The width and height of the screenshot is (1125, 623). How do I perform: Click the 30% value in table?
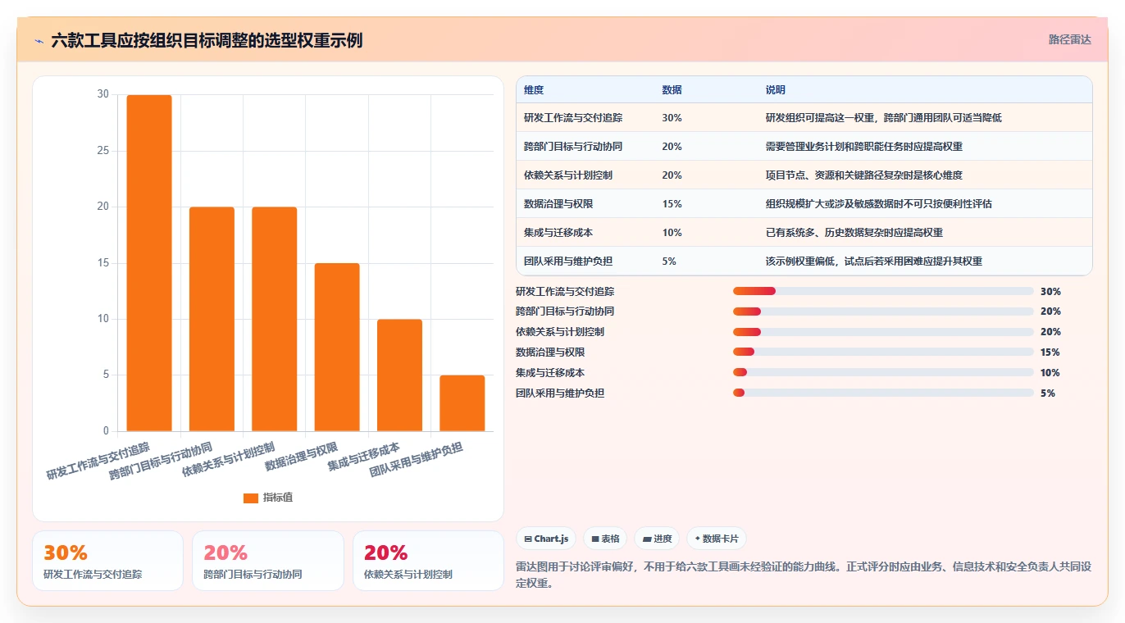click(x=672, y=118)
